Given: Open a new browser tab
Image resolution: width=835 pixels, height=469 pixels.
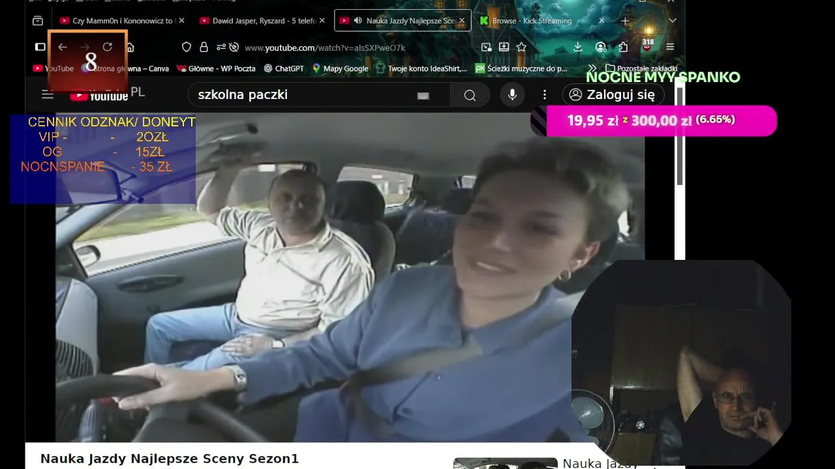Looking at the screenshot, I should click(625, 21).
